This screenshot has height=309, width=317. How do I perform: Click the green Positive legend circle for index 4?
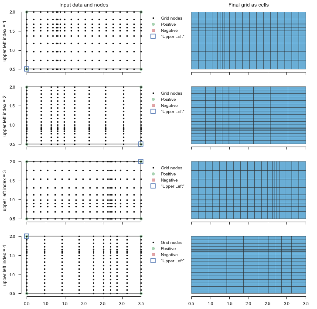(x=153, y=249)
